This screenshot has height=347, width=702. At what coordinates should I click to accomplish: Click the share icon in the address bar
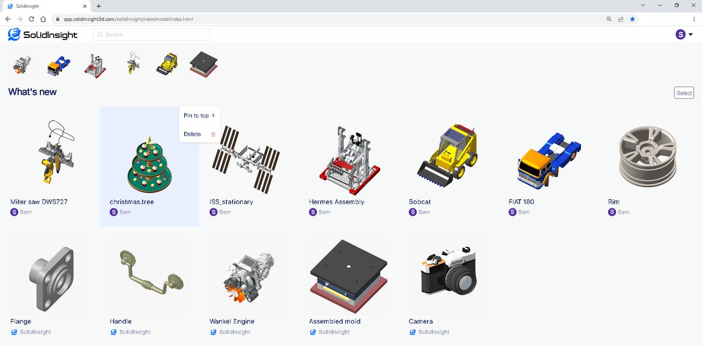(x=620, y=18)
